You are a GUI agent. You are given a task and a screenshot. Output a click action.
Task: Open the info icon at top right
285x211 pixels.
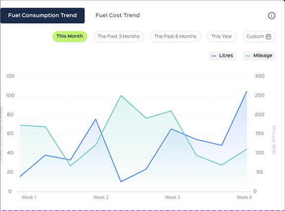click(x=272, y=15)
